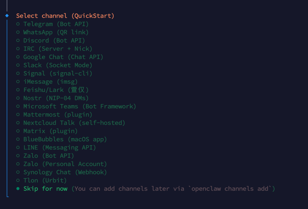Choose self-hosted Nextcloud Talk
This screenshot has height=209, width=308.
[74, 123]
